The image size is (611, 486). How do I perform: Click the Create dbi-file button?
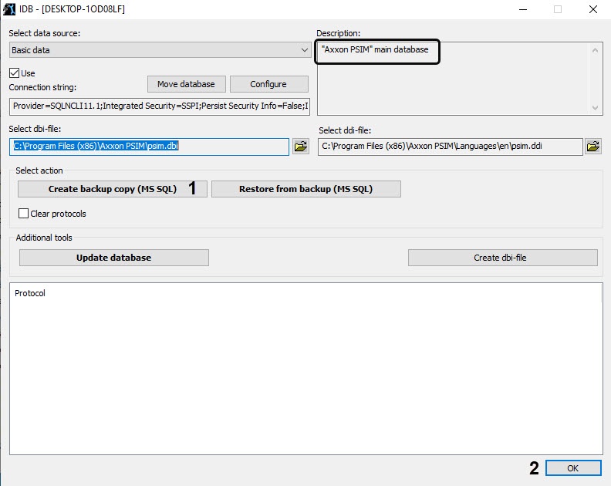click(503, 258)
